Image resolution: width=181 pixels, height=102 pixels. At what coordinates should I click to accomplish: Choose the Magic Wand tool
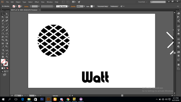click(3, 17)
